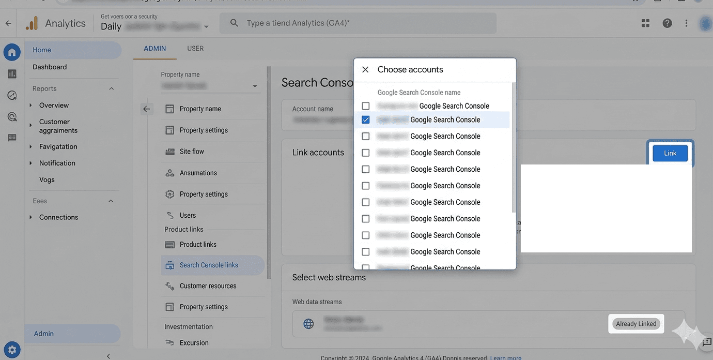Open Excursion under Investmentation
713x360 pixels.
(x=194, y=343)
